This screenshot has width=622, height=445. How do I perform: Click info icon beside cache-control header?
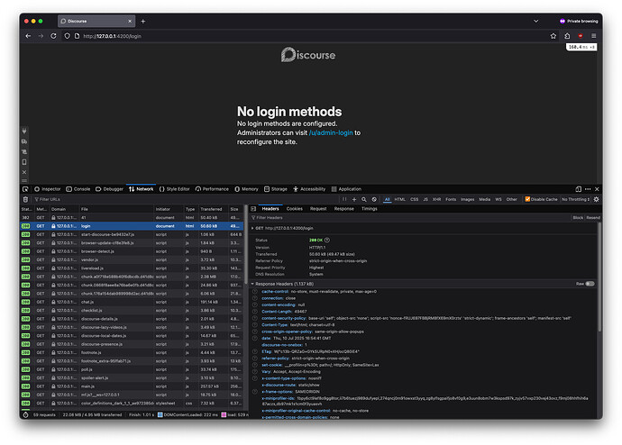point(255,292)
